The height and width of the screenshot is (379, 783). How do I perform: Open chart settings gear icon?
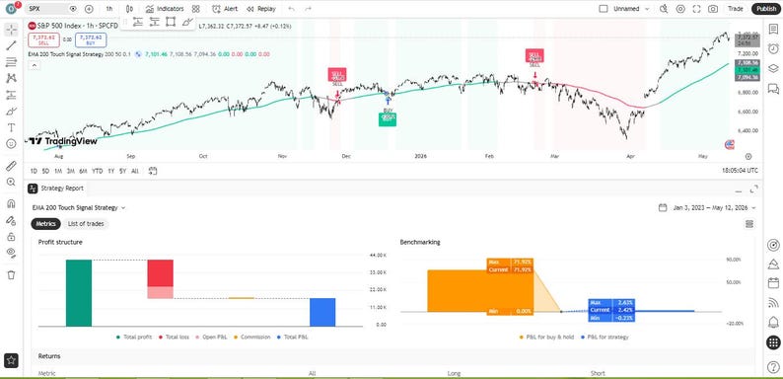(680, 9)
